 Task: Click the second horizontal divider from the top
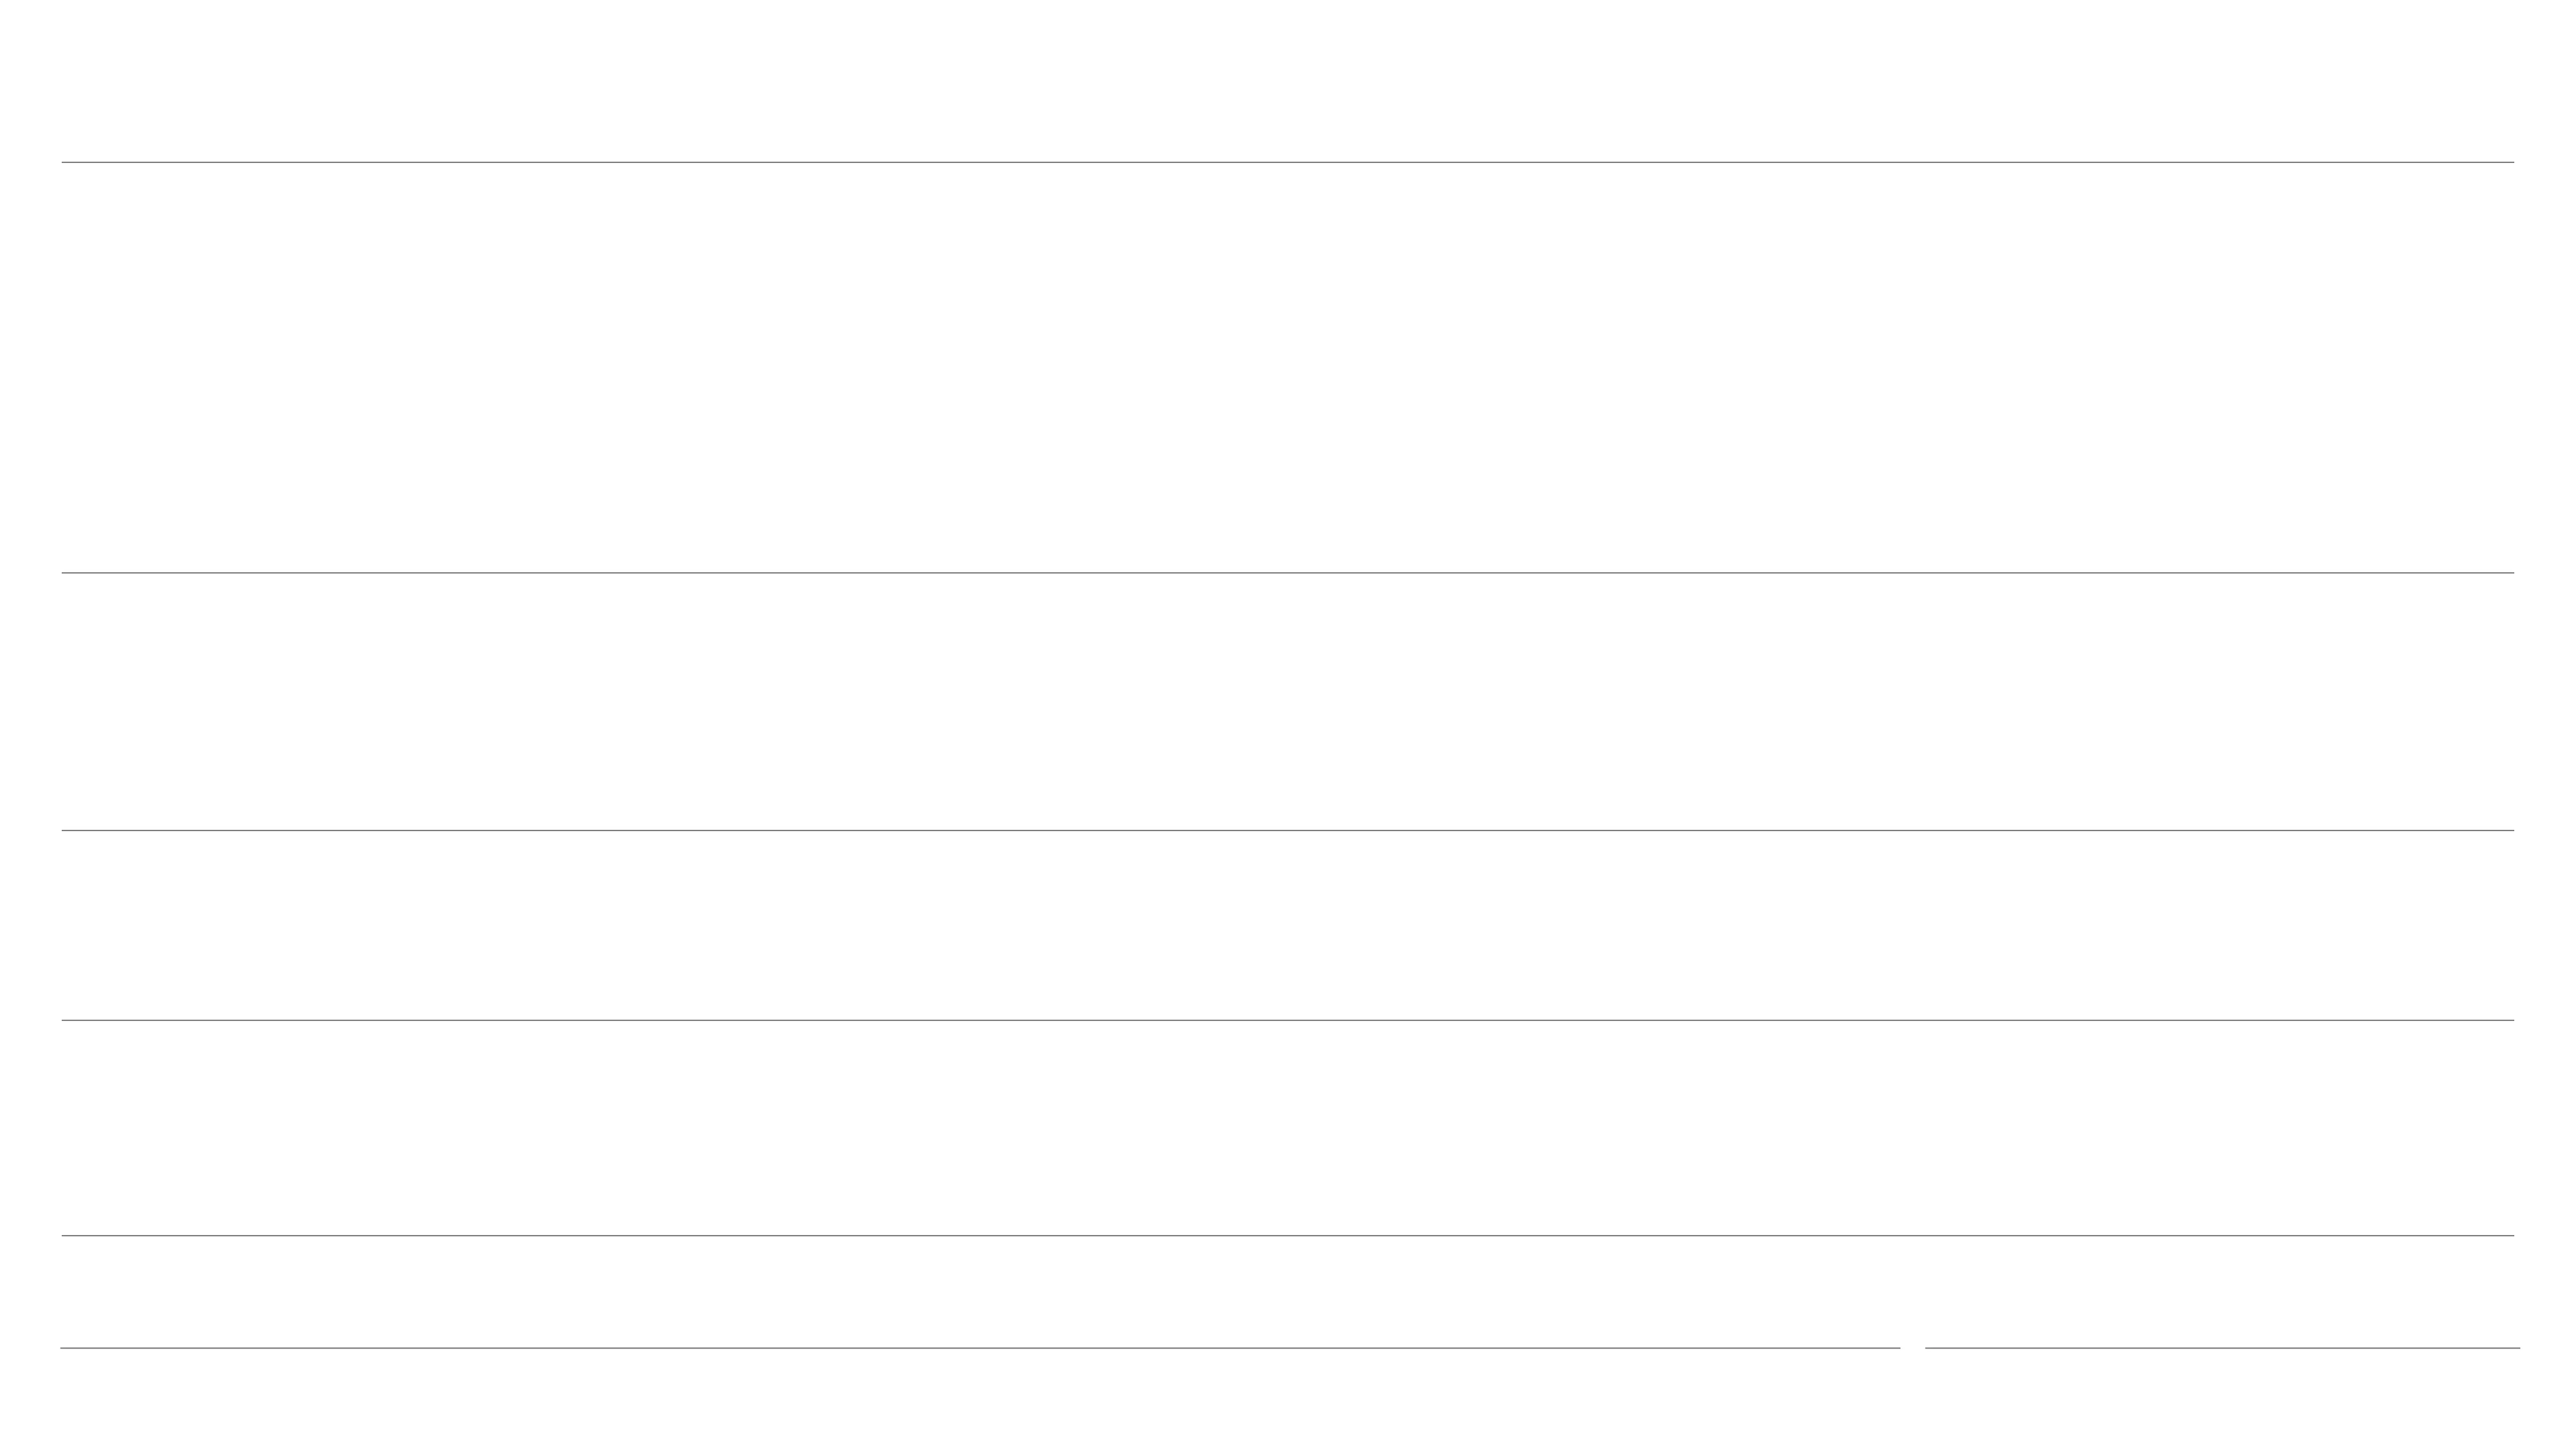(1287, 573)
